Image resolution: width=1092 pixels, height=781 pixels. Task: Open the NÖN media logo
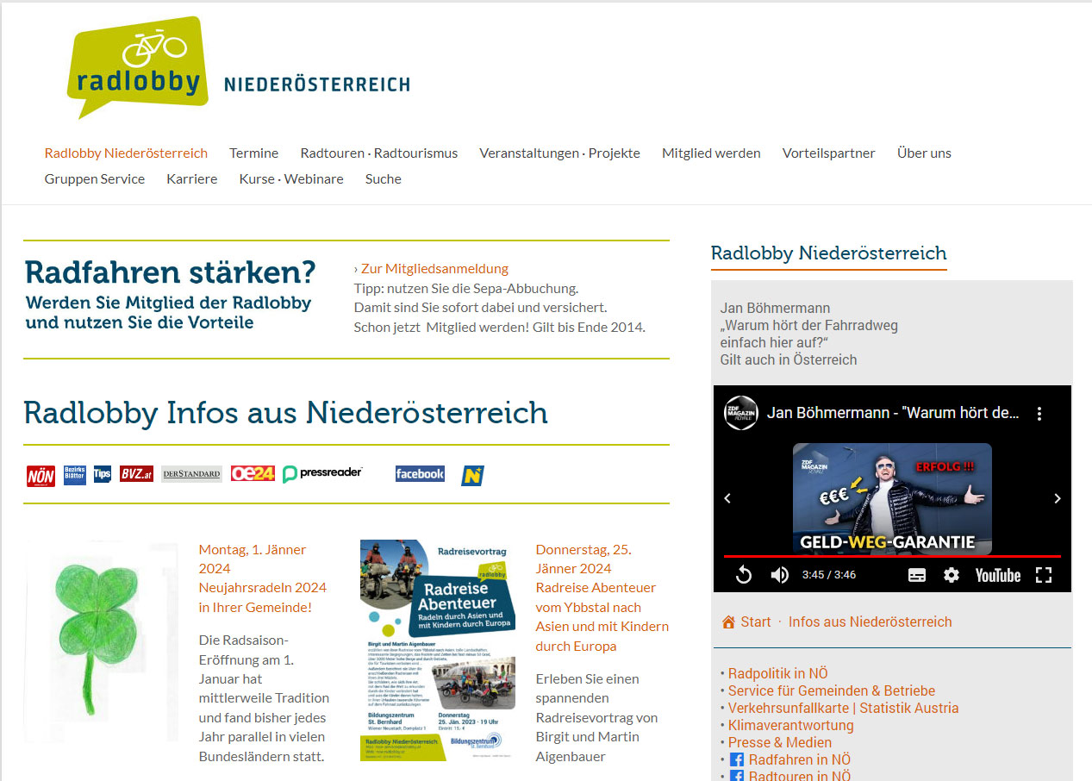(x=41, y=475)
